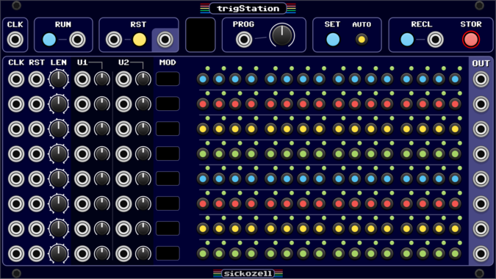This screenshot has width=496, height=279.
Task: Toggle first blue step in top row
Action: click(x=203, y=79)
